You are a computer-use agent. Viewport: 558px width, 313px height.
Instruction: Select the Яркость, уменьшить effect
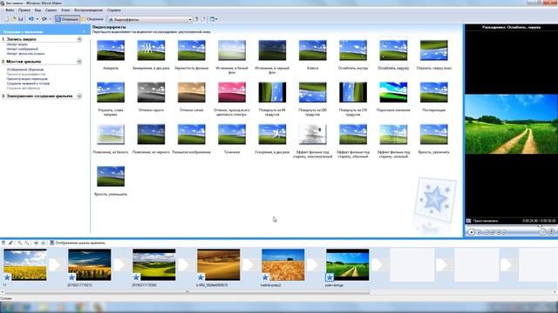coord(111,176)
